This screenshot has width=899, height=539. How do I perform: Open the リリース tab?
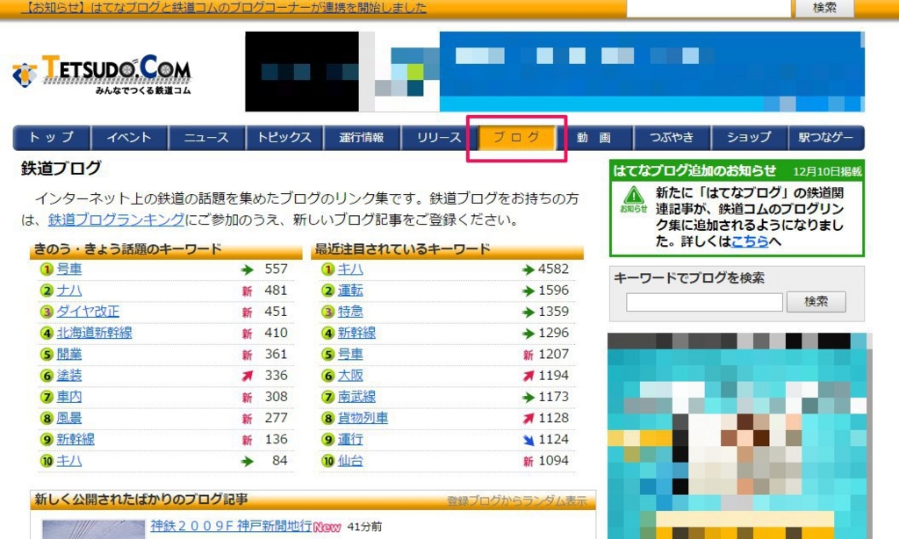(x=439, y=138)
